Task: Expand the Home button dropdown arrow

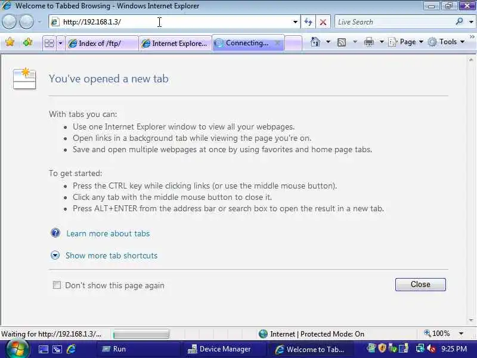Action: coord(328,42)
